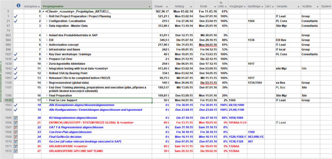Expand Post Go Live Support task
The width and height of the screenshot is (332, 159).
click(47, 100)
